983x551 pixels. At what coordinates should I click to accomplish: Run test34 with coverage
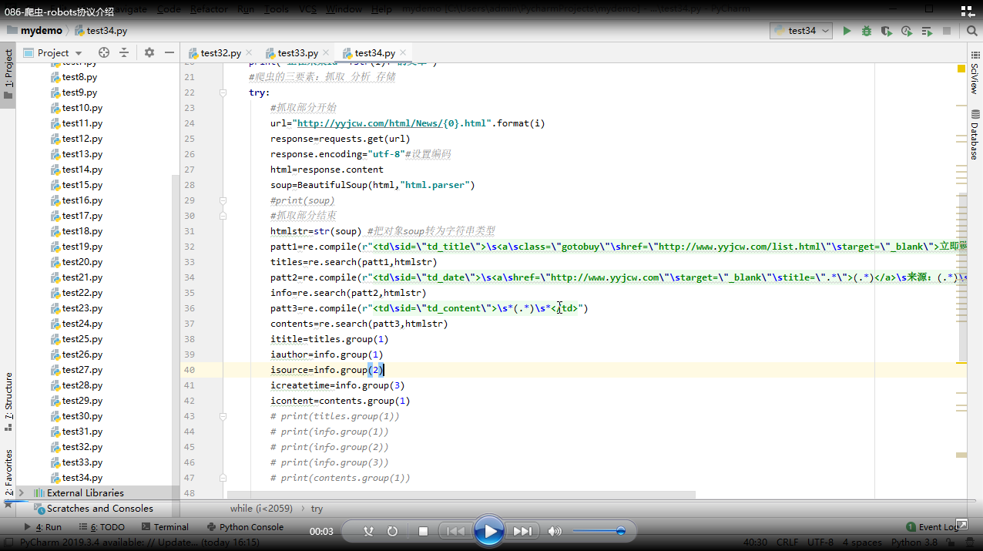[887, 31]
